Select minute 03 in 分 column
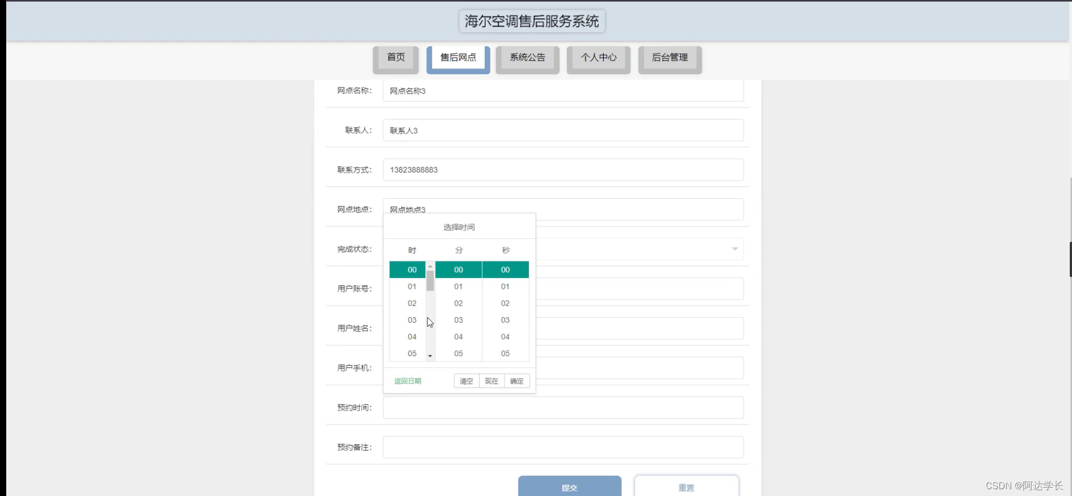The width and height of the screenshot is (1072, 496). pos(459,320)
